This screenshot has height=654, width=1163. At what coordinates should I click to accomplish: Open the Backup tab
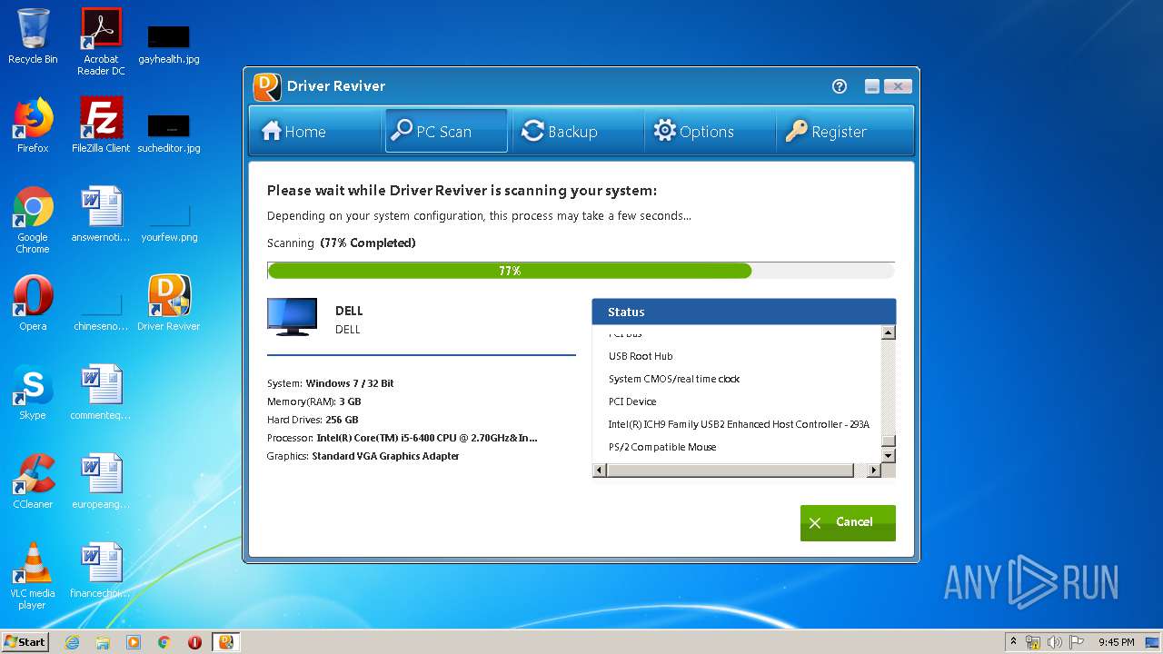point(577,132)
